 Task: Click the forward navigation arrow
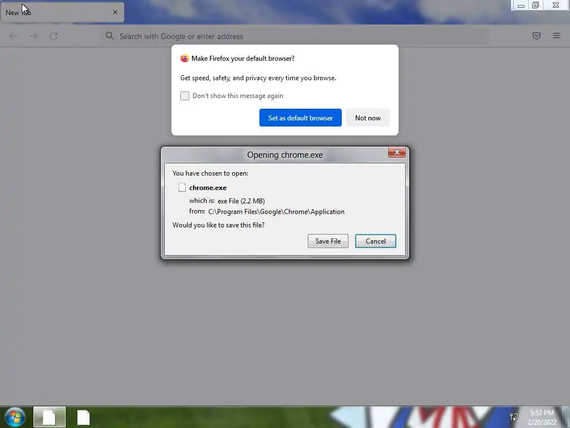[x=33, y=36]
